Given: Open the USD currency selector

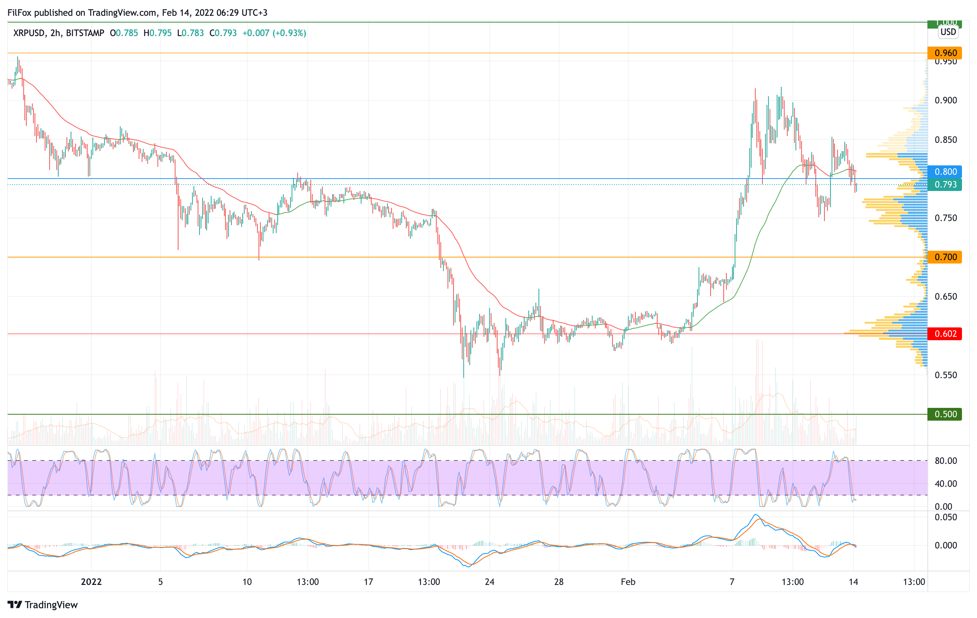Looking at the screenshot, I should tap(948, 32).
